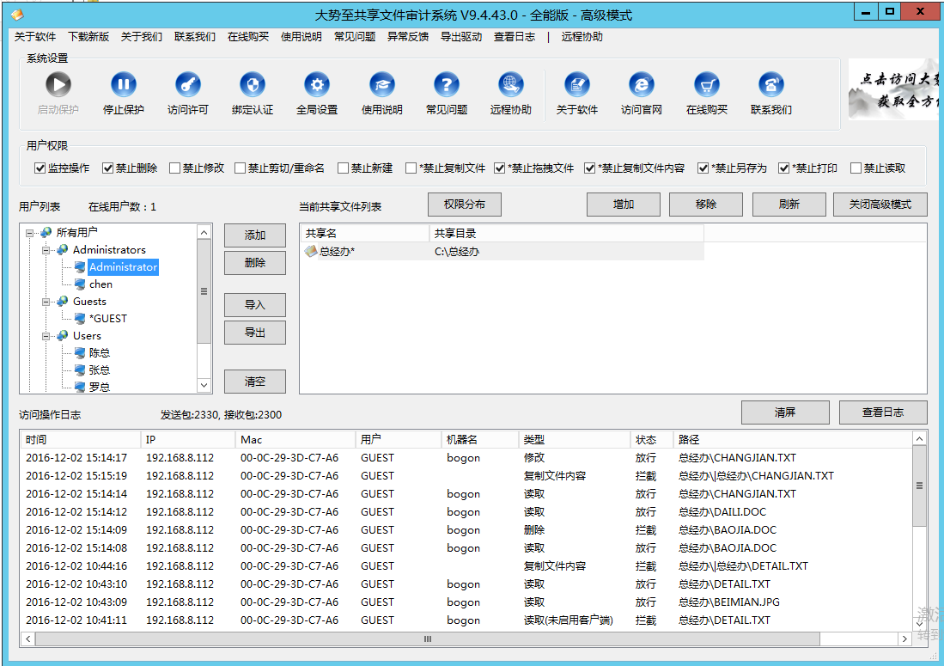Viewport: 944px width, 666px height.
Task: Click the 联系我们 phone icon
Action: point(770,84)
